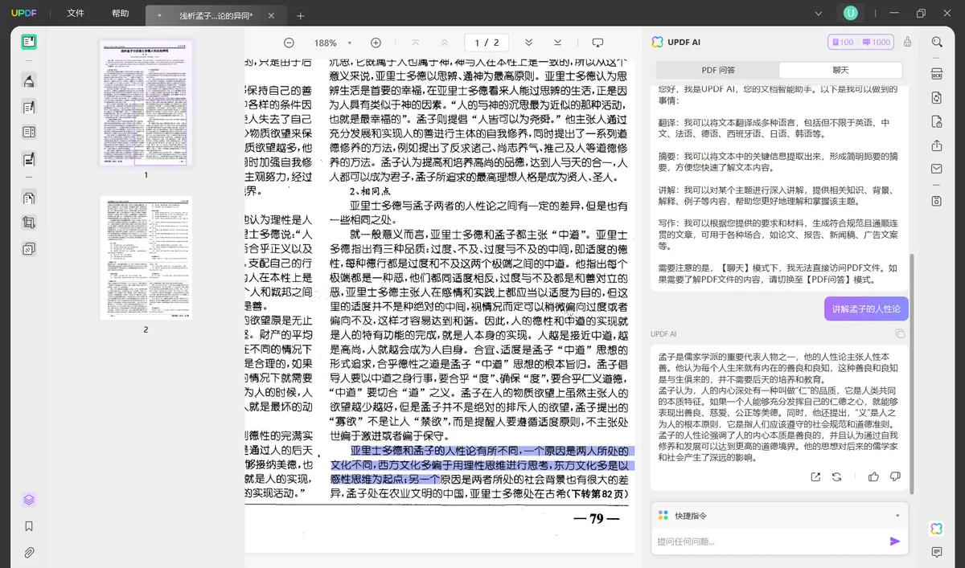Click the search magnifier icon
Image resolution: width=965 pixels, height=568 pixels.
[937, 42]
